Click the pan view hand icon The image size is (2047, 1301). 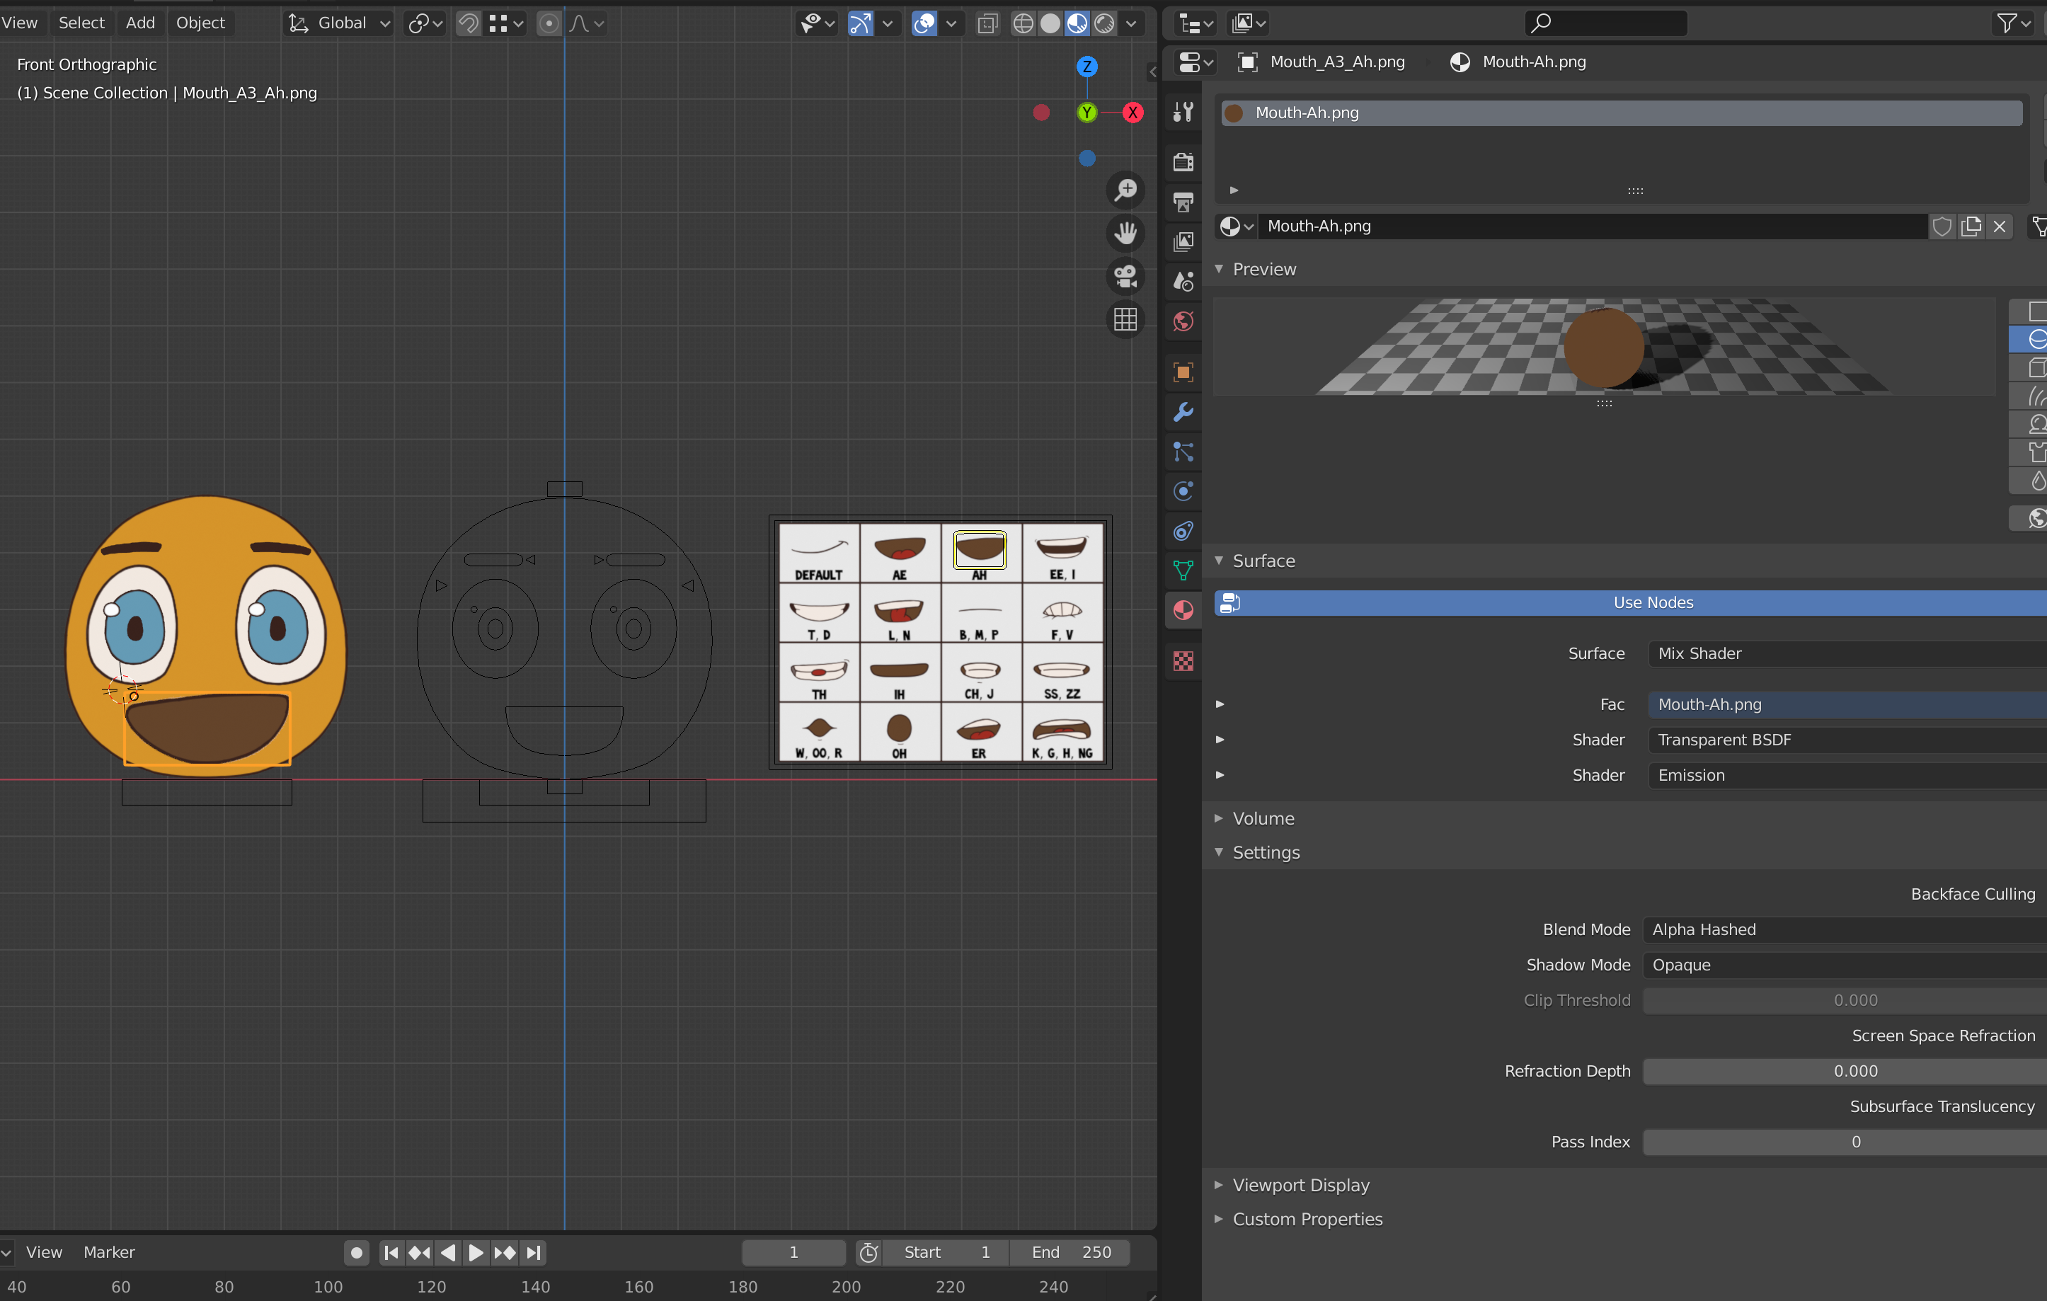click(x=1125, y=233)
